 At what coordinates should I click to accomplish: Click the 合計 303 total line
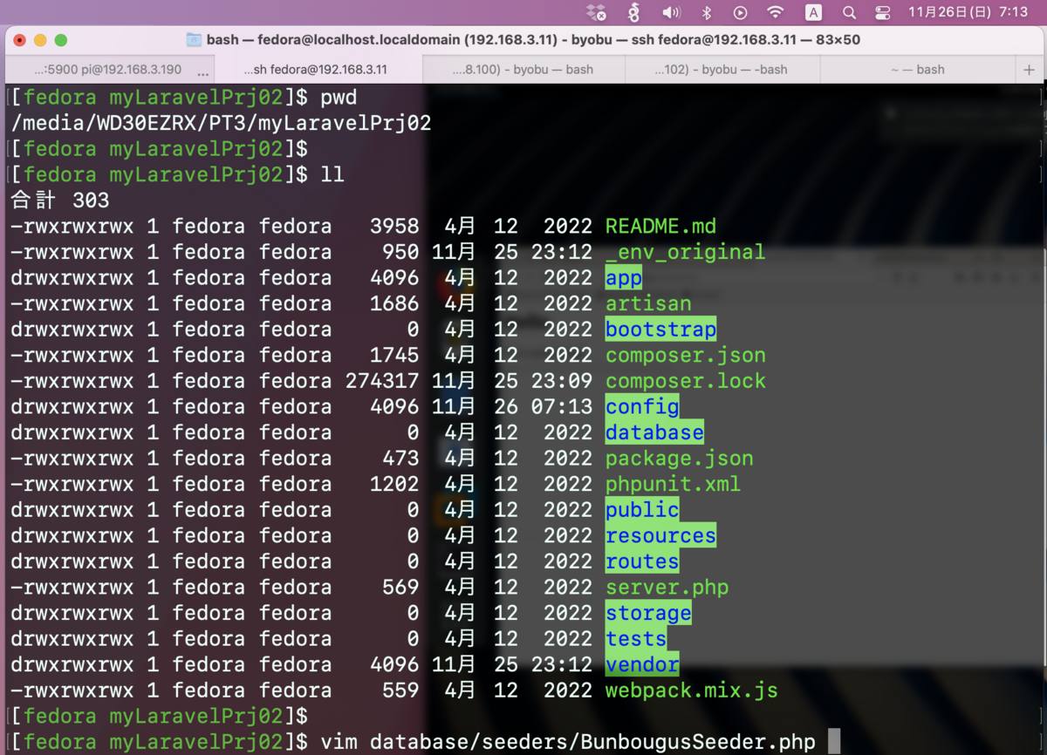click(x=60, y=201)
